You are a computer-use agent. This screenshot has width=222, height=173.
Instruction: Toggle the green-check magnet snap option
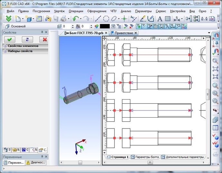pos(215,52)
